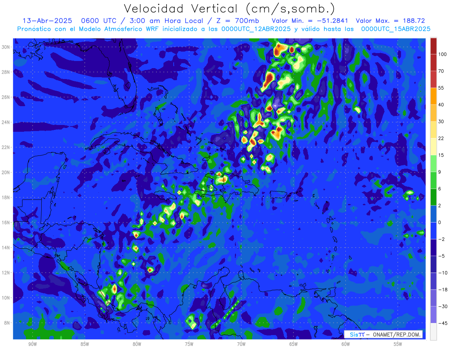Click the "75W" longitude label
The width and height of the screenshot is (451, 349).
[x=189, y=344]
